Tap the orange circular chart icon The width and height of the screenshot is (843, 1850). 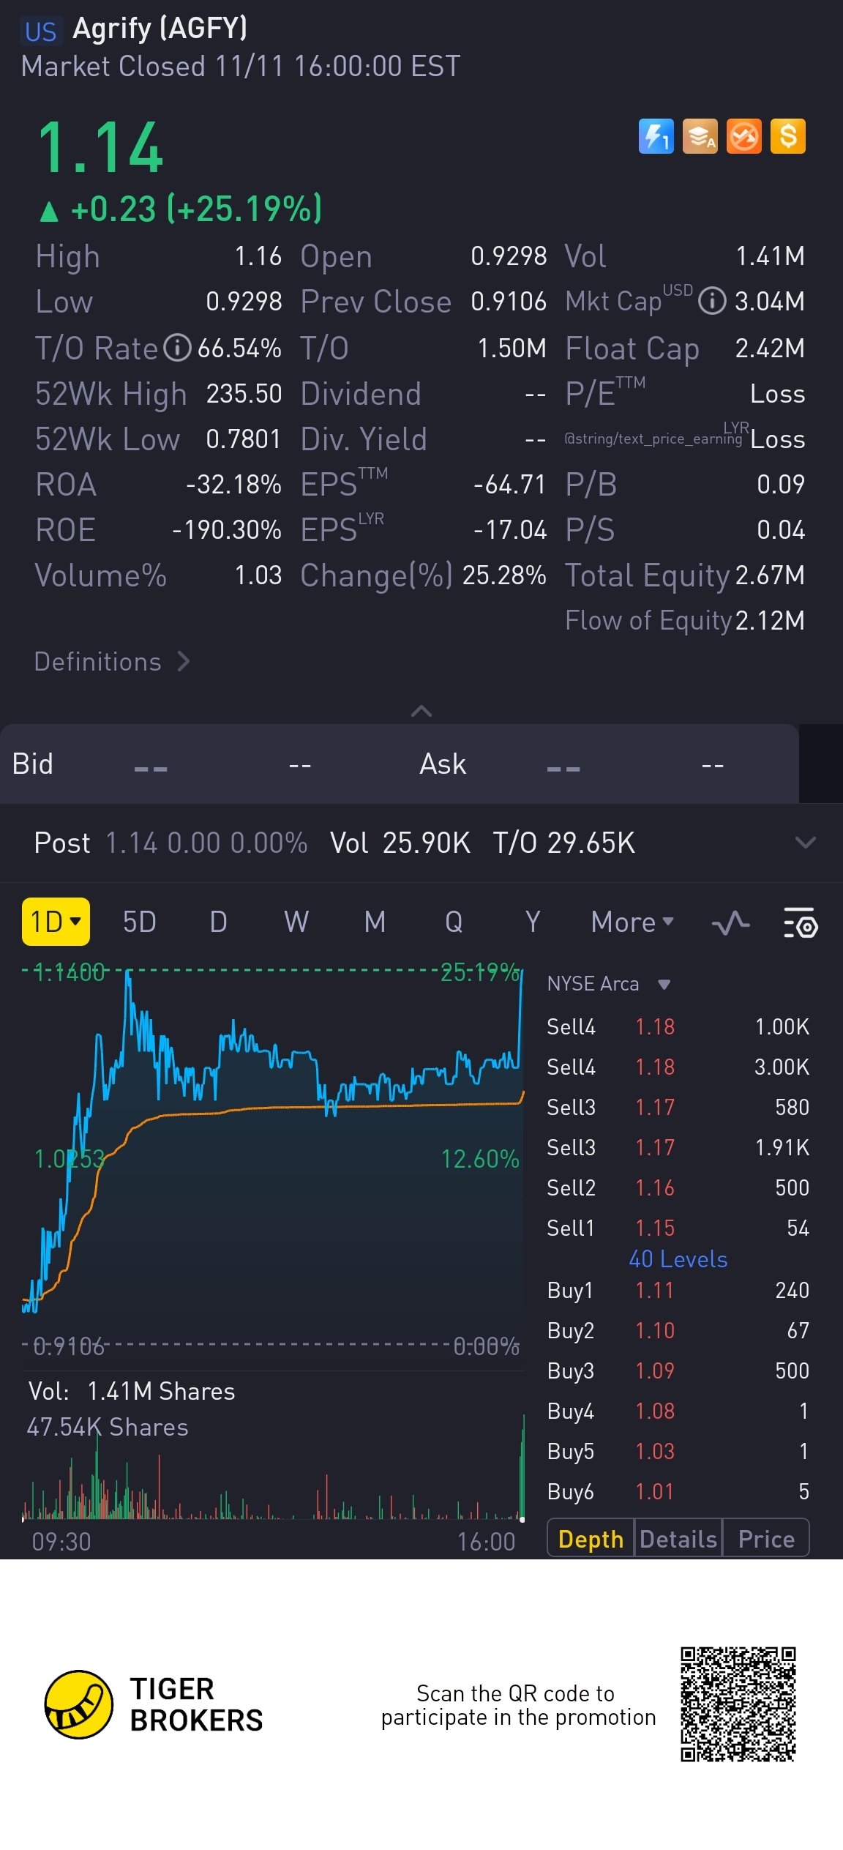pos(744,136)
